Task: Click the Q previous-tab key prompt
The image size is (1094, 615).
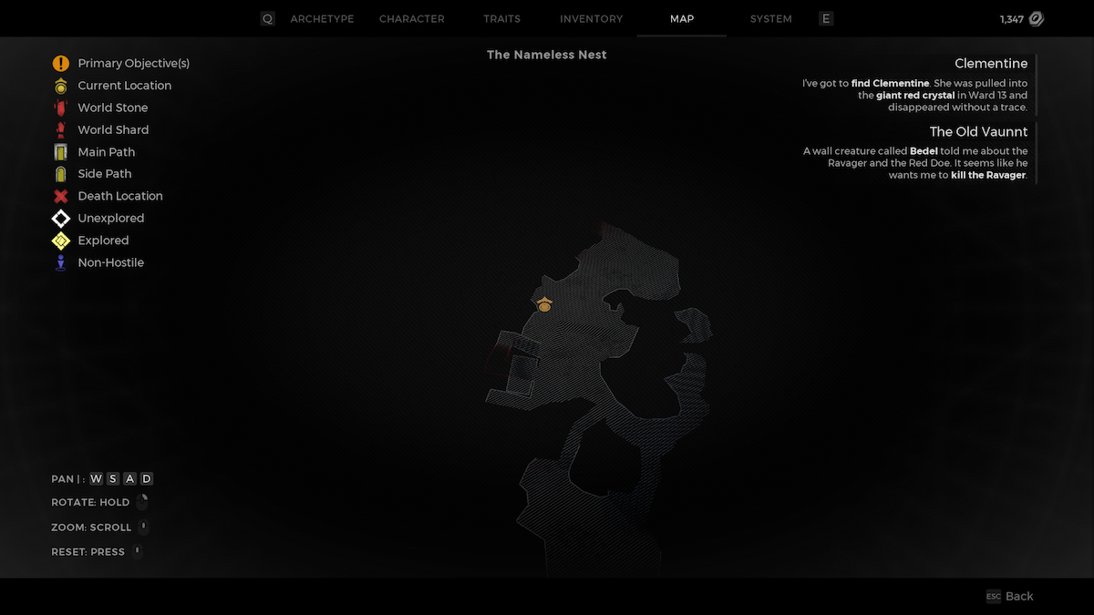Action: click(267, 19)
